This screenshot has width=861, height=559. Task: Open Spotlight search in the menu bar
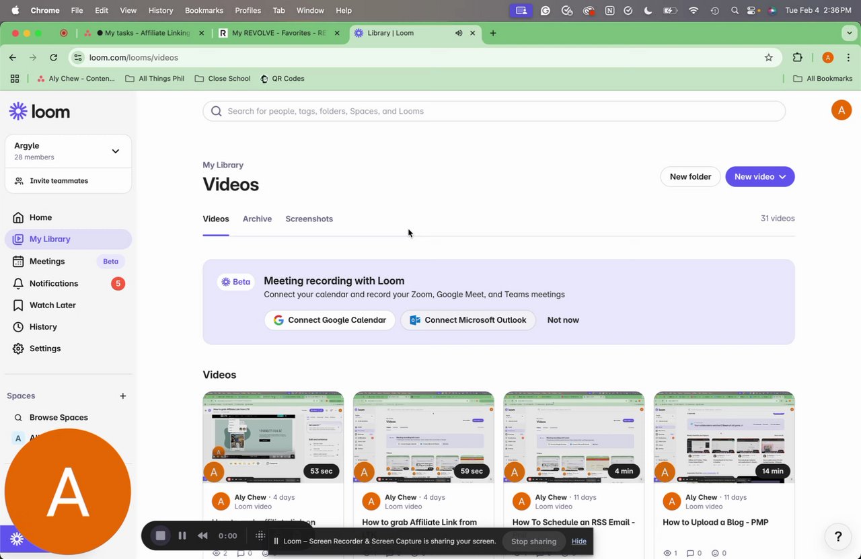pyautogui.click(x=735, y=10)
